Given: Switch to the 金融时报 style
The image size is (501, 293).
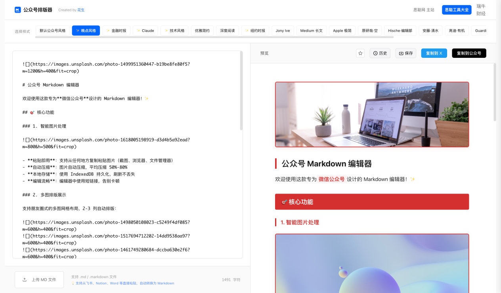Looking at the screenshot, I should [x=117, y=30].
